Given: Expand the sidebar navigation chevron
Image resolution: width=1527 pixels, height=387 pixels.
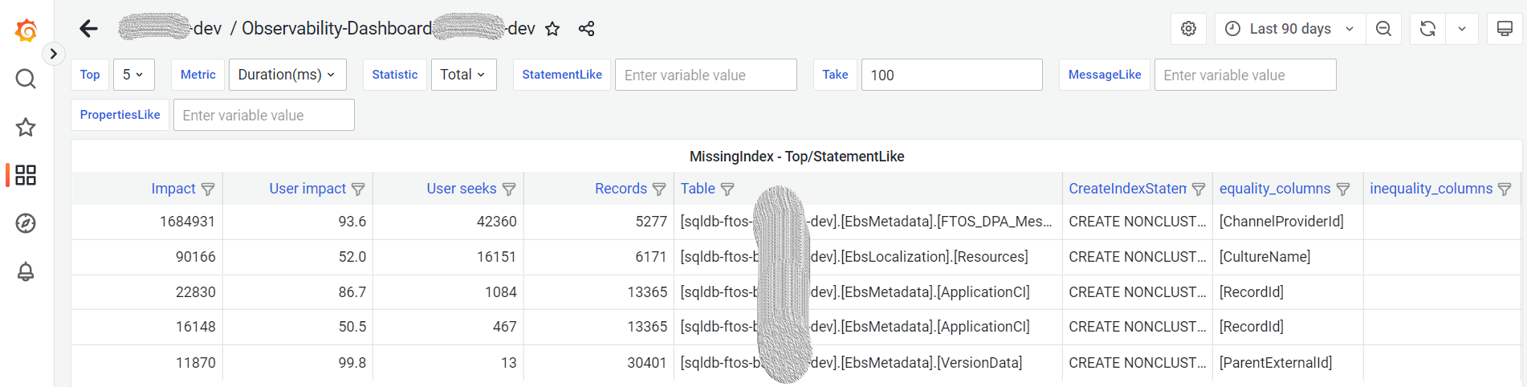Looking at the screenshot, I should 53,54.
